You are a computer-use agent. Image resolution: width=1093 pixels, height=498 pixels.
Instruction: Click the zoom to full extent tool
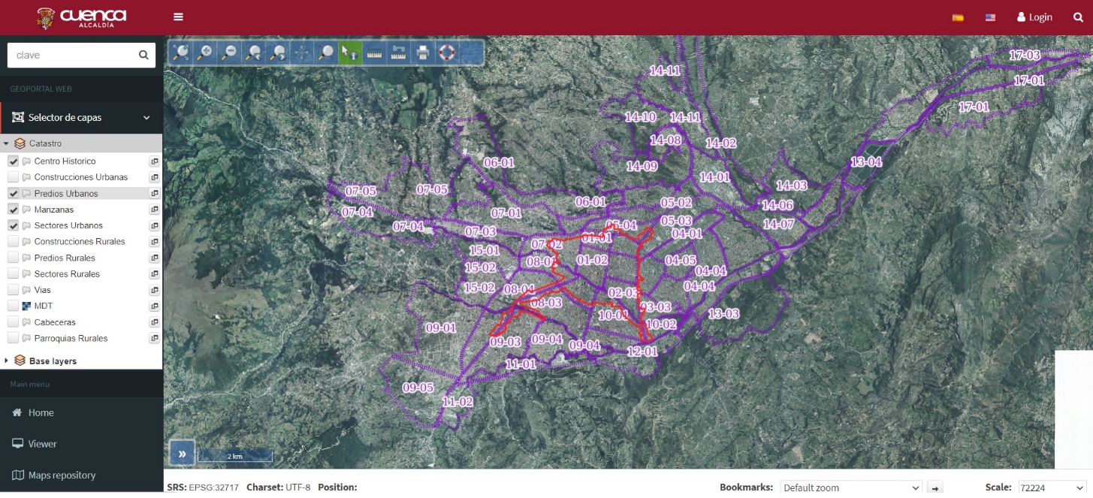[x=180, y=53]
